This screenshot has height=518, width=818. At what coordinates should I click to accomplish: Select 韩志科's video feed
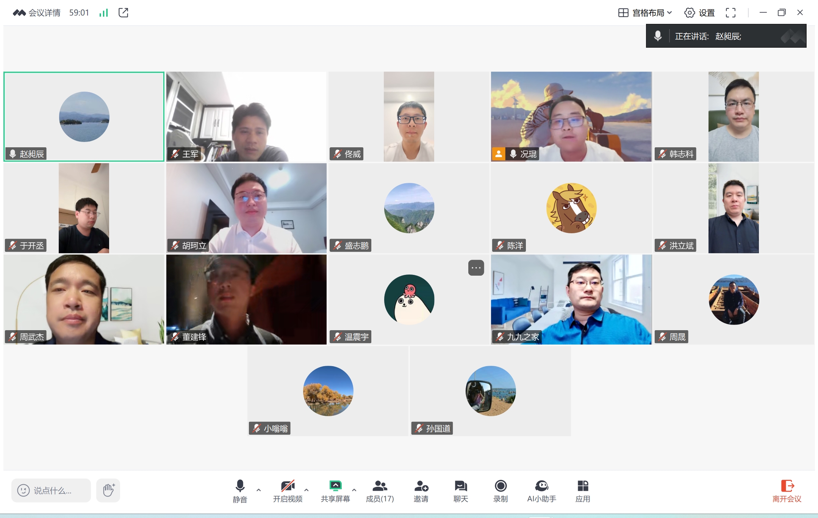(x=734, y=117)
